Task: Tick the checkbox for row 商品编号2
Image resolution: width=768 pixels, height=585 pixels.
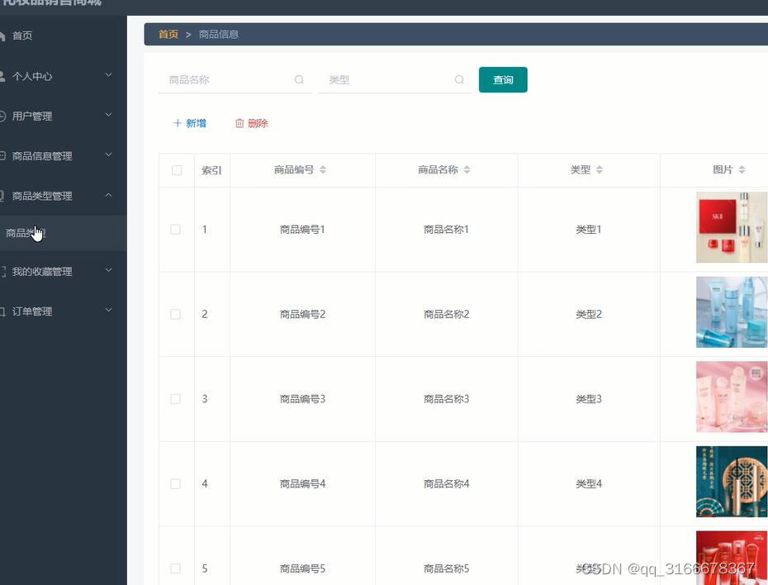Action: [175, 314]
